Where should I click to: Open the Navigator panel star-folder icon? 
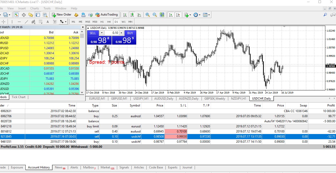tap(31, 15)
